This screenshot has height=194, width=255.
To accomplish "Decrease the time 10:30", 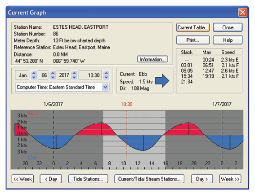I will click(106, 77).
